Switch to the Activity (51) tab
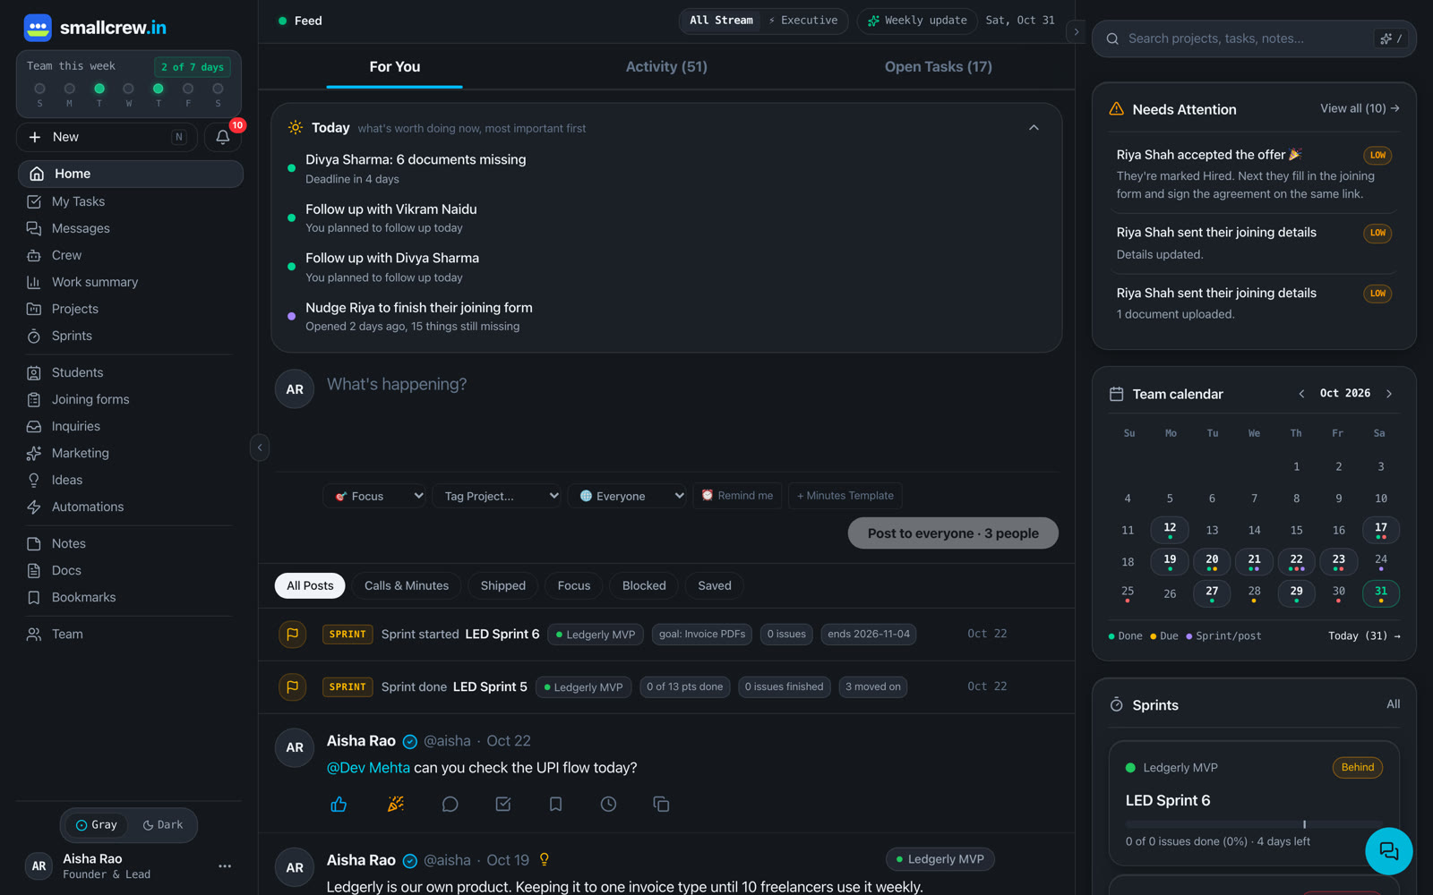The height and width of the screenshot is (895, 1433). coord(666,67)
